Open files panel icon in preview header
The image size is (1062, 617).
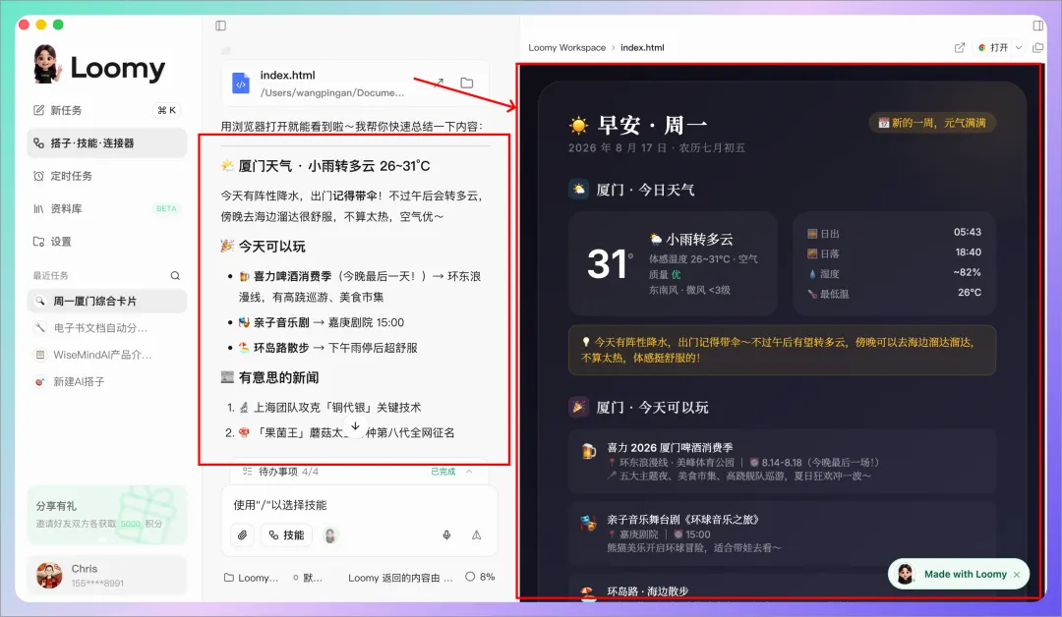1037,47
